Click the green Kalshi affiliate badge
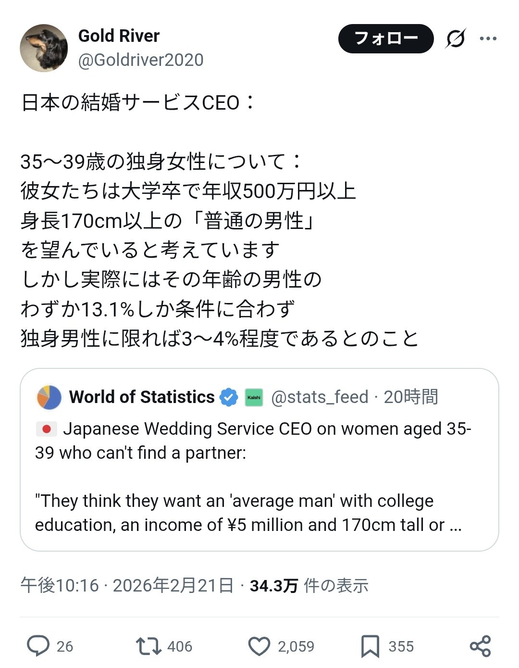 click(x=254, y=397)
